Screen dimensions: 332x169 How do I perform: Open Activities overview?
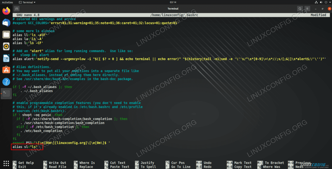tap(7, 2)
